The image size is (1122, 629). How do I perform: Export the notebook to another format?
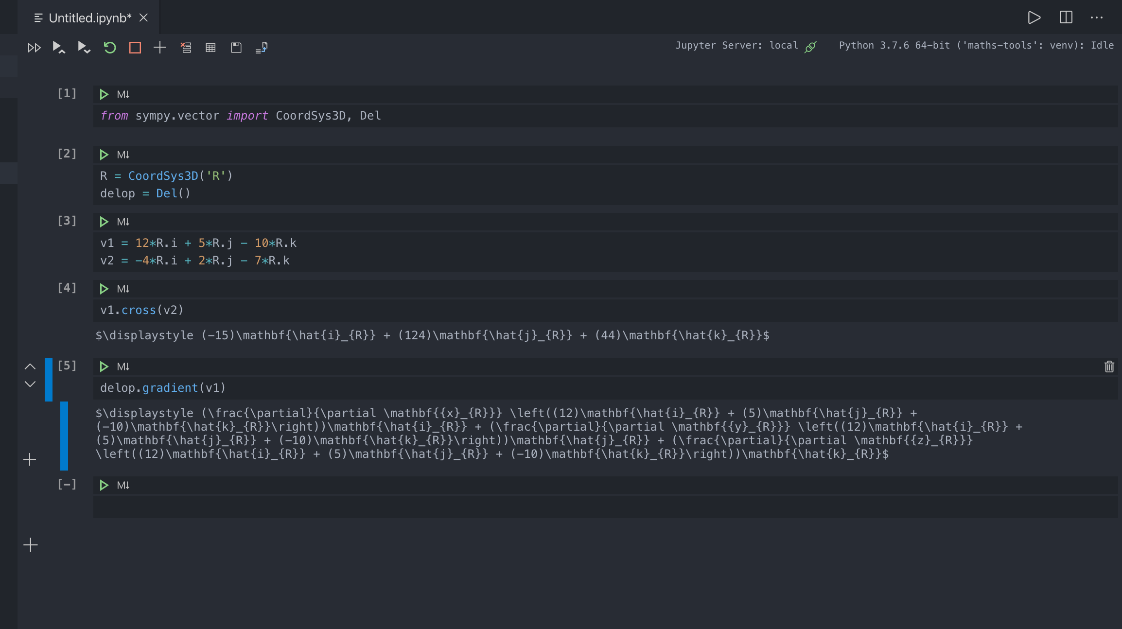[262, 47]
